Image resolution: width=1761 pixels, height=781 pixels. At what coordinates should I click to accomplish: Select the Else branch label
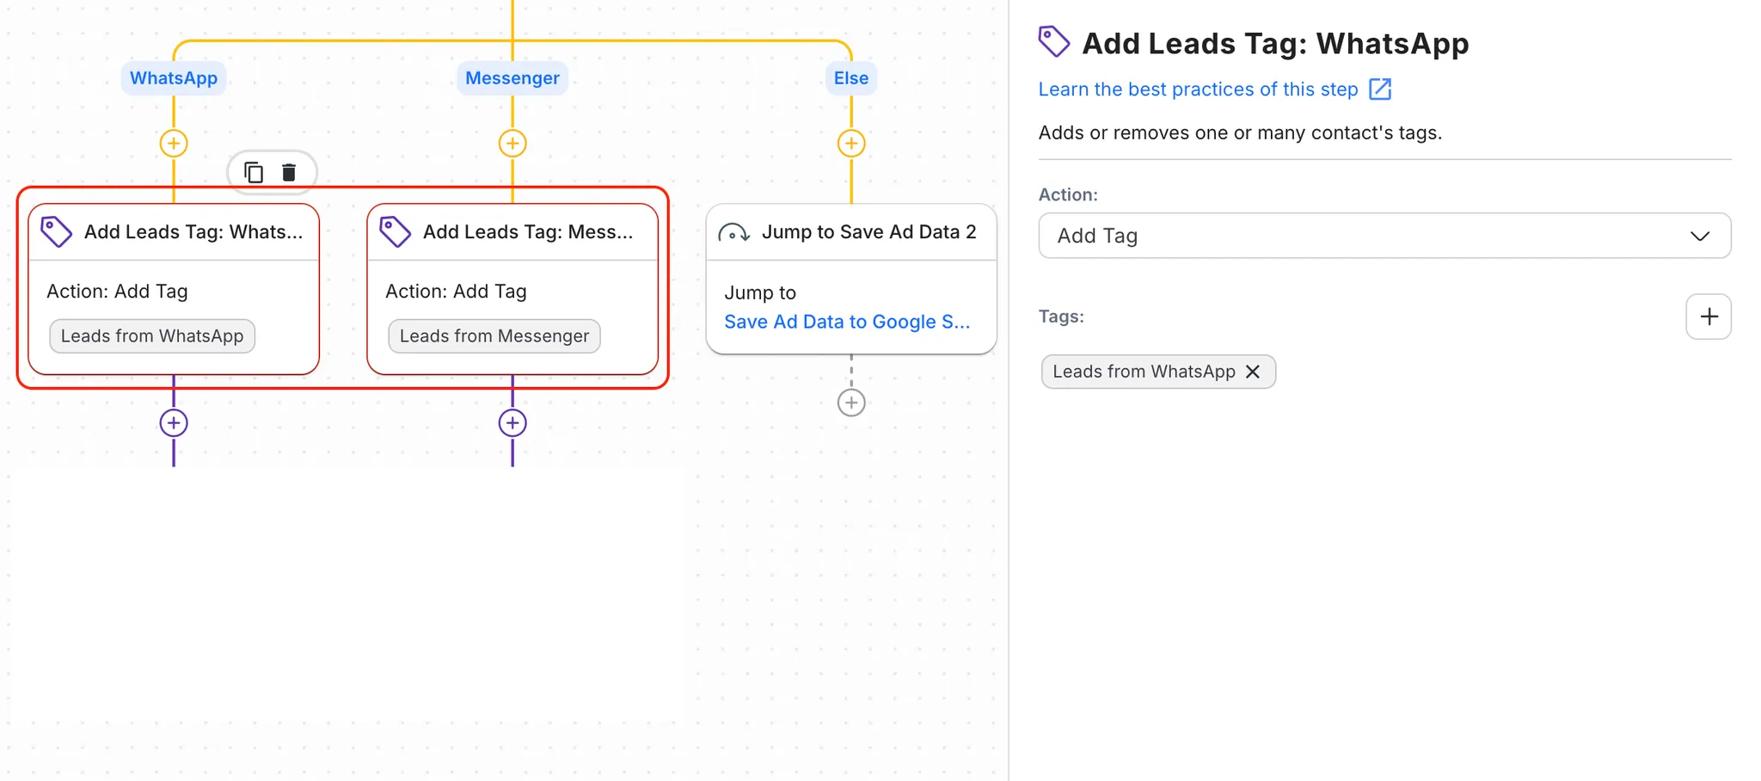coord(851,78)
